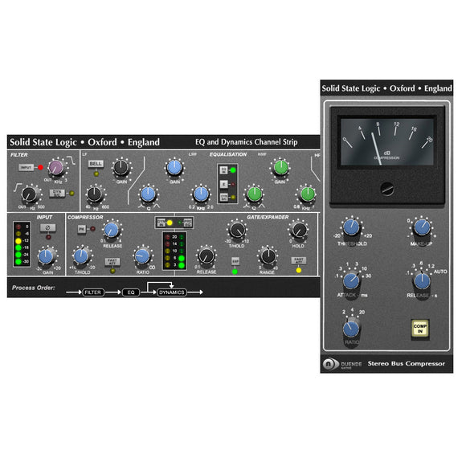Click the 'EQ and Dynamics Channel Strip' title
This screenshot has height=466, width=466.
(247, 142)
